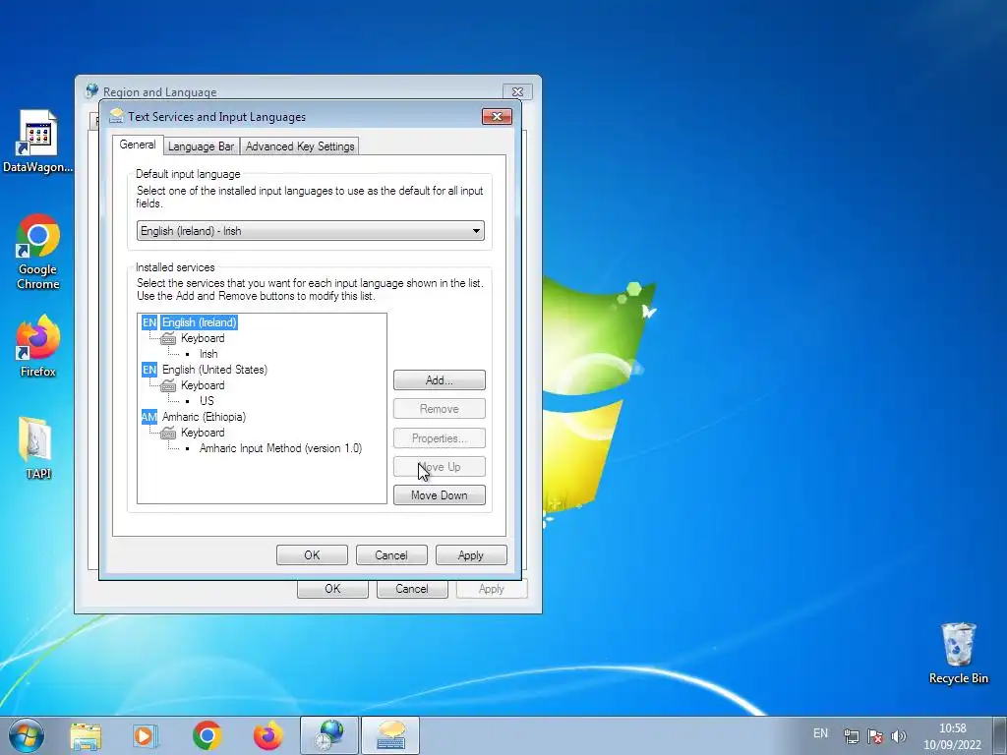The image size is (1007, 755).
Task: Select Amharic Input Method (version 1.0)
Action: click(280, 448)
